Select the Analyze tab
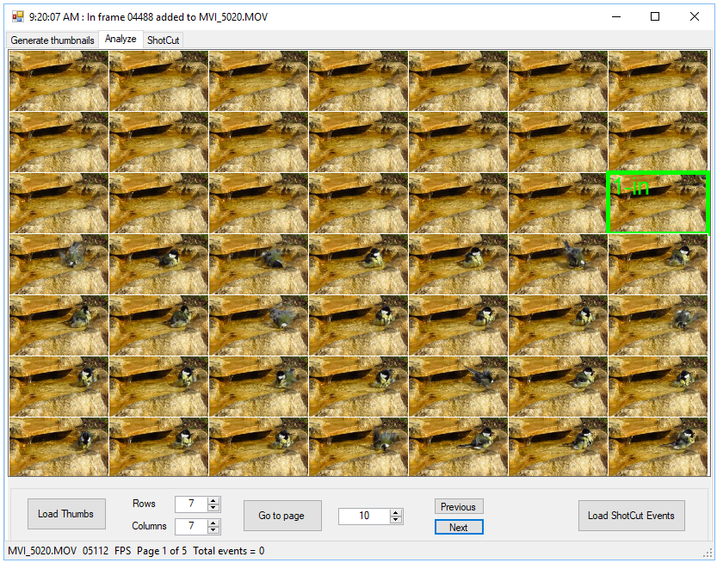 pos(121,40)
